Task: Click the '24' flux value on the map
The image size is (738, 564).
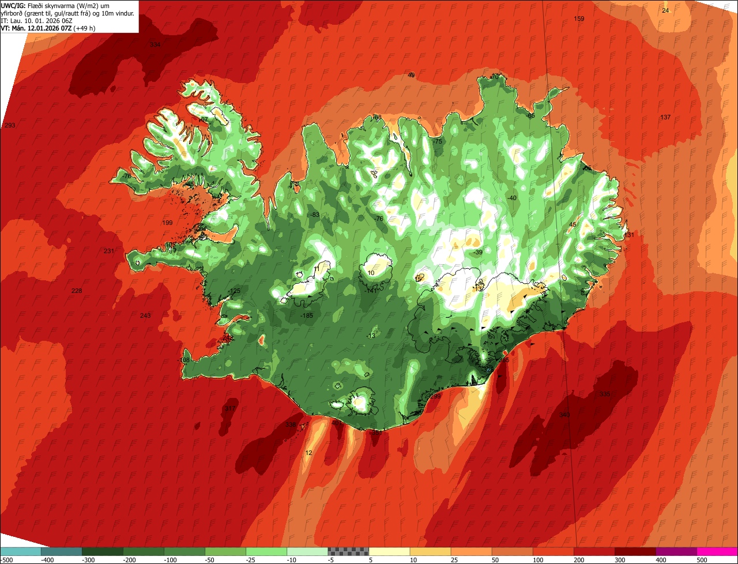Action: [665, 11]
